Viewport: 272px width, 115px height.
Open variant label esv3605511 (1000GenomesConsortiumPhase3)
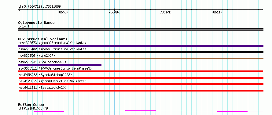pyautogui.click(x=55, y=68)
